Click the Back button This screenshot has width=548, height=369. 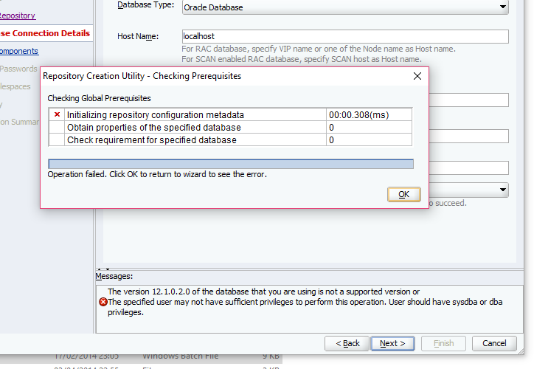click(x=347, y=343)
